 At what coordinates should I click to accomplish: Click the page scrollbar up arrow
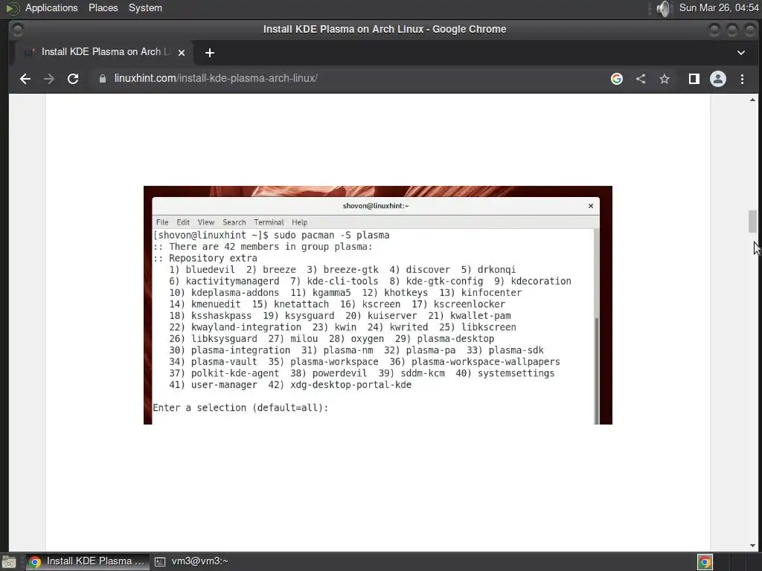coord(753,100)
